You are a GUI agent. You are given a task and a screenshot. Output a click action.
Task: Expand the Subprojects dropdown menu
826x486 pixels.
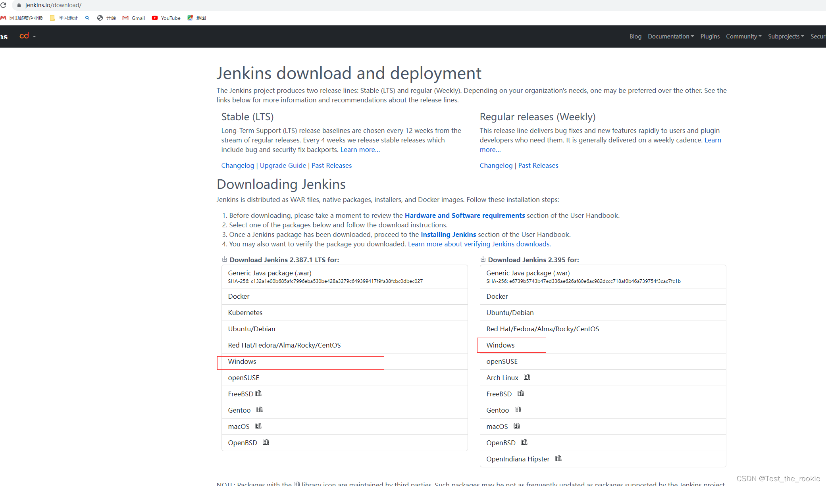pyautogui.click(x=786, y=36)
